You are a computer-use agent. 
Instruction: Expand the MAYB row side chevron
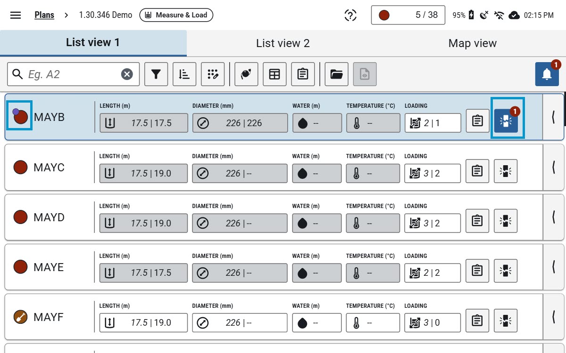[x=553, y=117]
